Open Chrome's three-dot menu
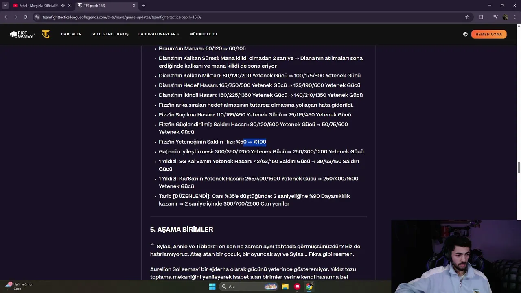This screenshot has width=521, height=293. [x=515, y=17]
